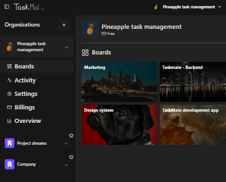Click the Pineapple task management page title
This screenshot has height=182, width=226.
142,27
